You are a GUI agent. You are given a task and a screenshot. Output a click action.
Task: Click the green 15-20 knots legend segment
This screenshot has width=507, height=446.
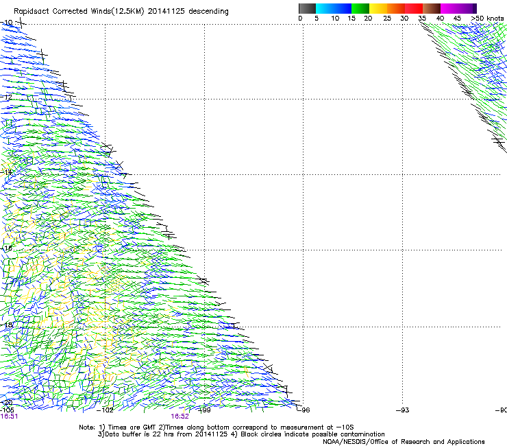click(x=360, y=8)
